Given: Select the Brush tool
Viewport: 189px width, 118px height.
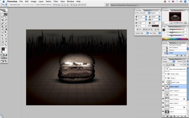Looking at the screenshot, I should [6, 24].
